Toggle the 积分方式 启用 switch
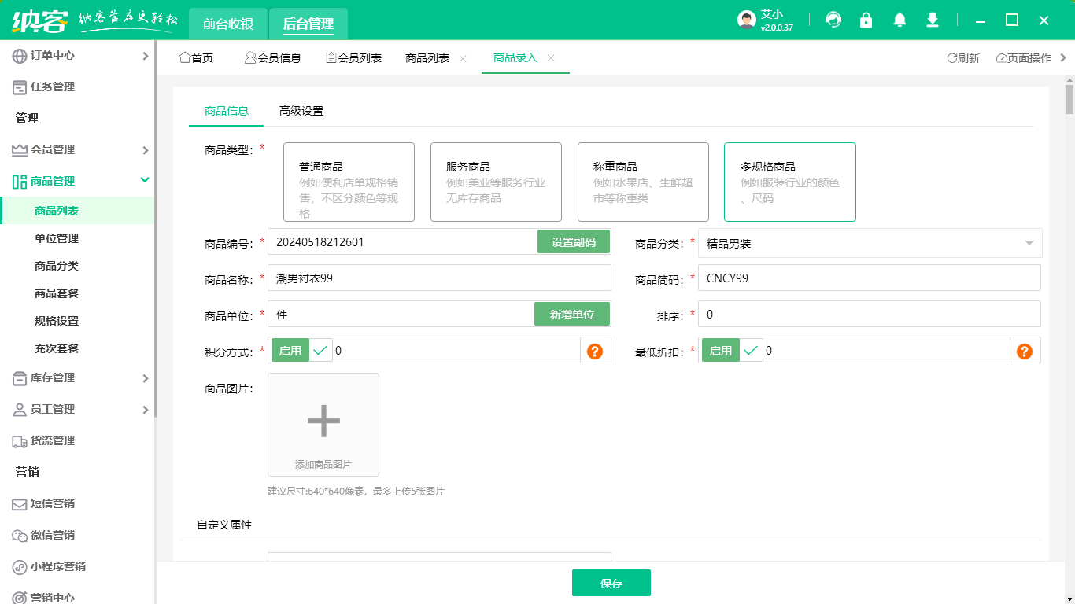The width and height of the screenshot is (1075, 604). point(301,351)
